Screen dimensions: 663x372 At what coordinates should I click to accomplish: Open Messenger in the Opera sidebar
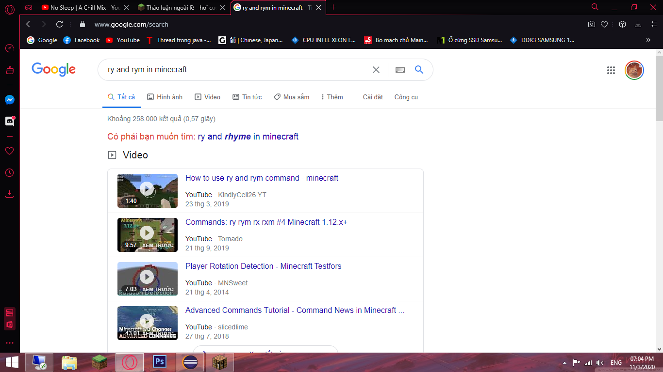coord(10,100)
